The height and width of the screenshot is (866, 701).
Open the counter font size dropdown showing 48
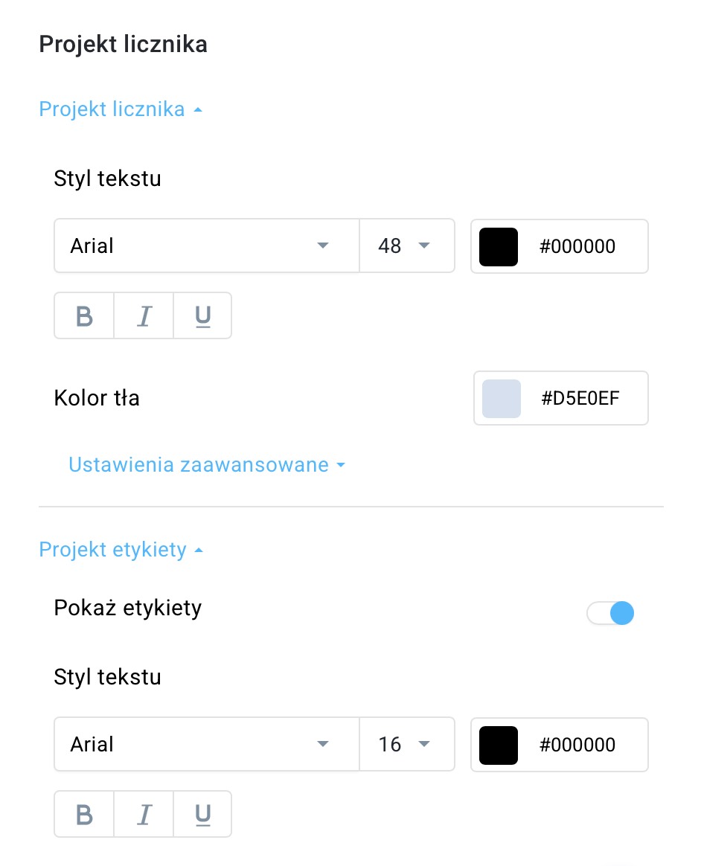(x=406, y=246)
